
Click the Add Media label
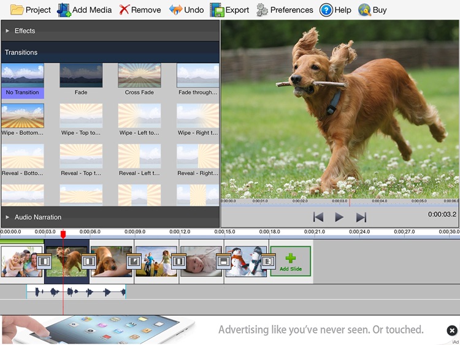[92, 10]
